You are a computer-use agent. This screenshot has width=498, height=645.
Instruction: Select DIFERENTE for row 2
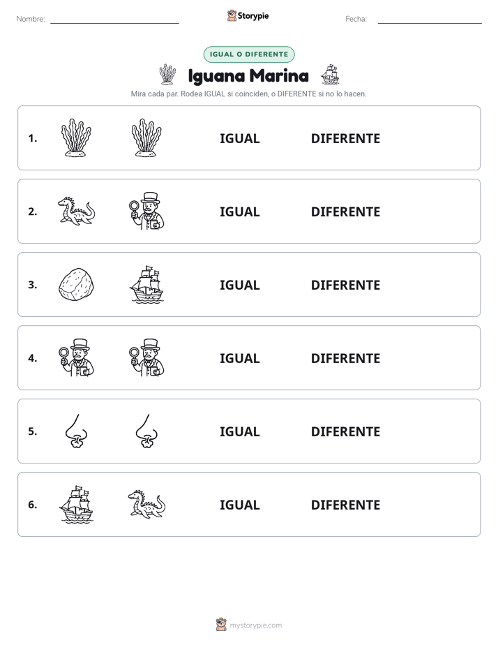coord(345,212)
